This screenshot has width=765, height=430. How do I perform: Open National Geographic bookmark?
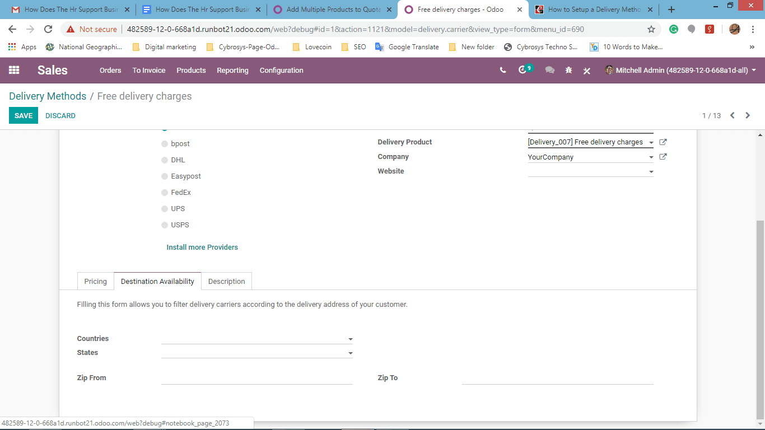(x=83, y=47)
